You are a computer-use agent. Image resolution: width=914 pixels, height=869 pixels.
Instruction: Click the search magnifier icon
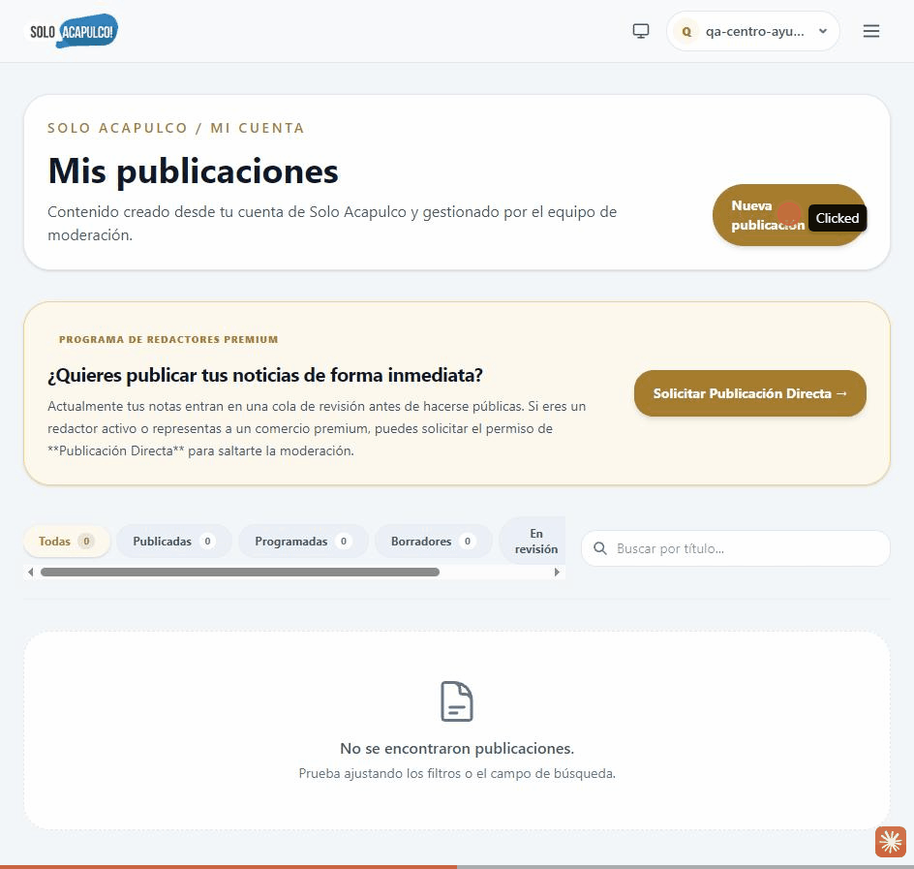600,548
